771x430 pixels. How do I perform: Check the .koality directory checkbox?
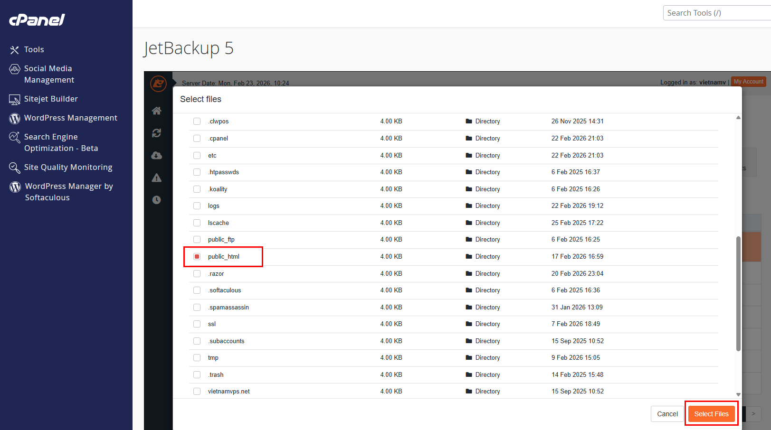[197, 189]
